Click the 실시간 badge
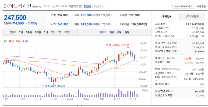This screenshot has width=208, height=107. [x=87, y=6]
